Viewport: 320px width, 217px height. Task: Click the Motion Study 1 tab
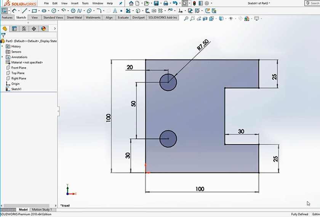pos(42,210)
